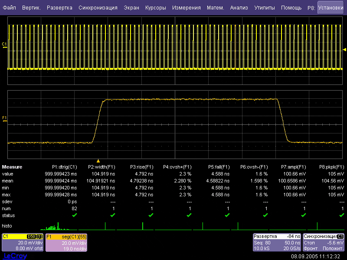Open the P1 dtrig histogram icon
The image size is (347, 260).
(x=54, y=227)
